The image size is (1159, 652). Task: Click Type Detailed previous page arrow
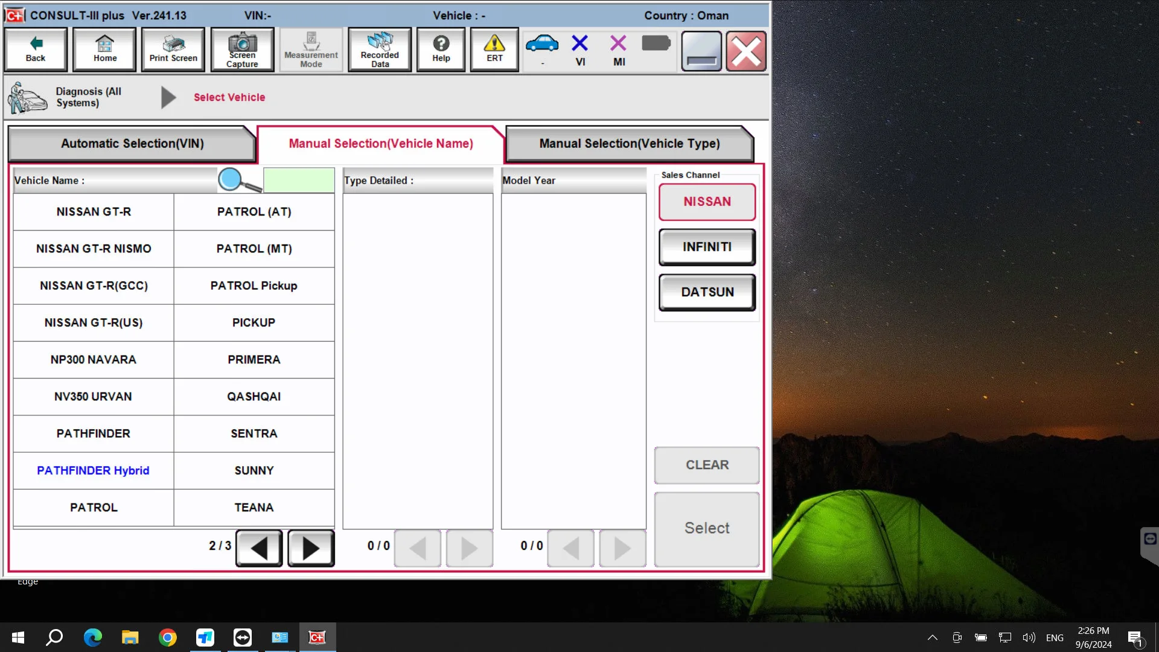click(x=418, y=548)
